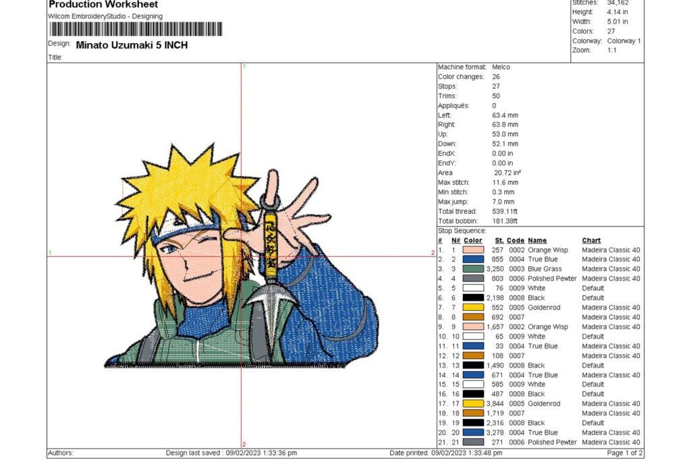Image resolution: width=691 pixels, height=460 pixels.
Task: Click the Max stitch value '11.6 mm'
Action: tap(505, 182)
